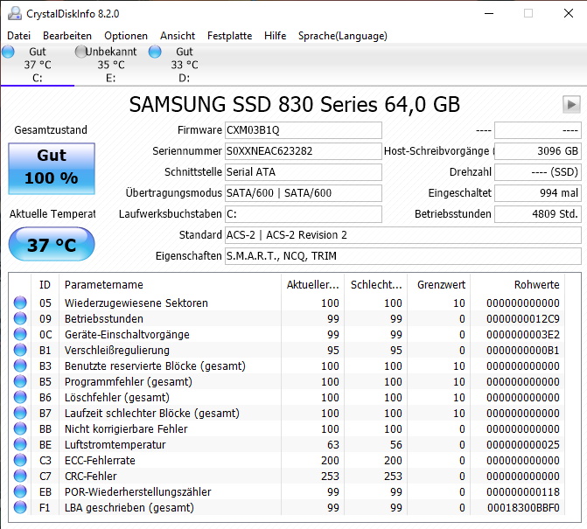
Task: Click status orb of Laufzeit schlechter Blöcke row
Action: click(x=20, y=413)
